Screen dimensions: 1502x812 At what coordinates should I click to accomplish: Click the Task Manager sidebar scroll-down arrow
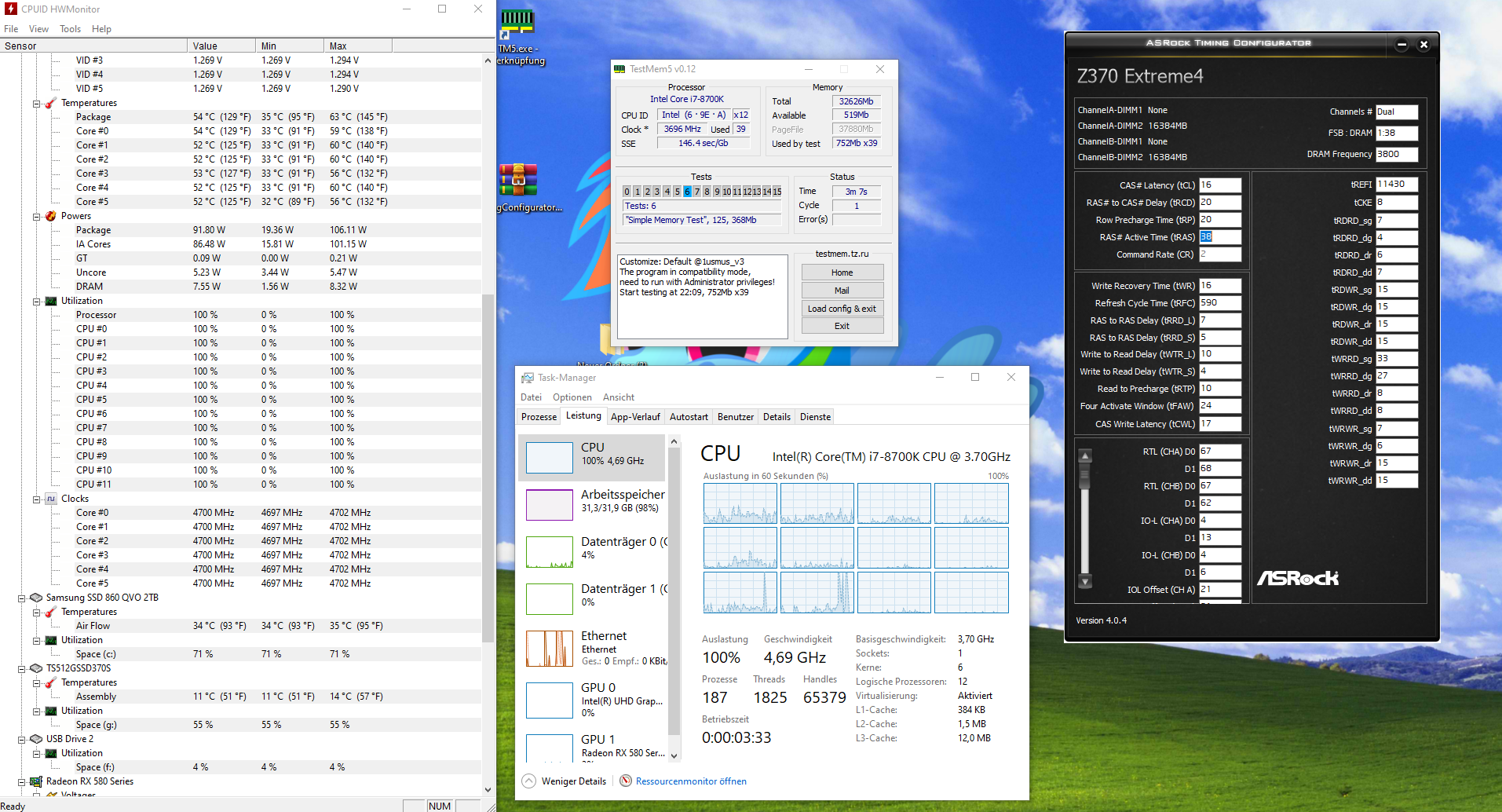click(674, 755)
